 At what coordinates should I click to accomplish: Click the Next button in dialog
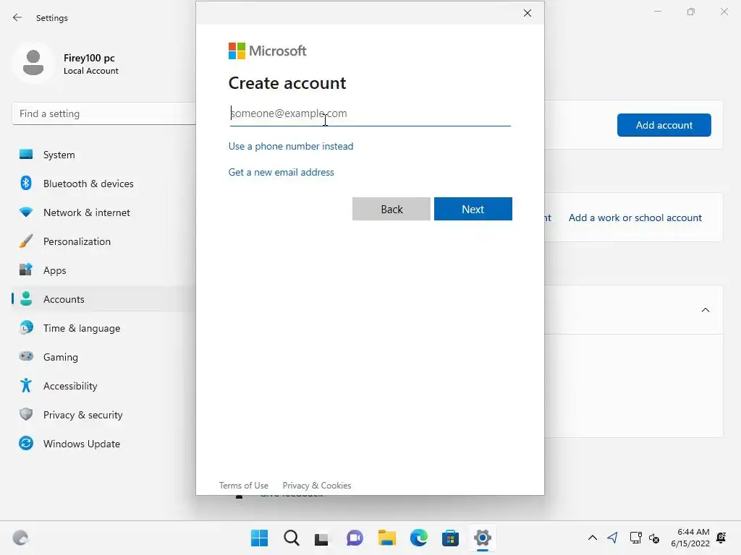[x=473, y=209]
